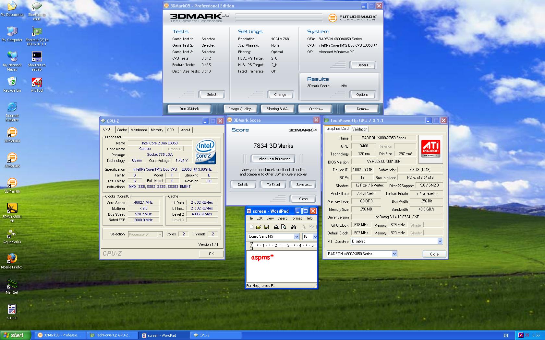The image size is (545, 340).
Task: Switch to the Mainboard tab in CPU-Z
Action: (x=139, y=130)
